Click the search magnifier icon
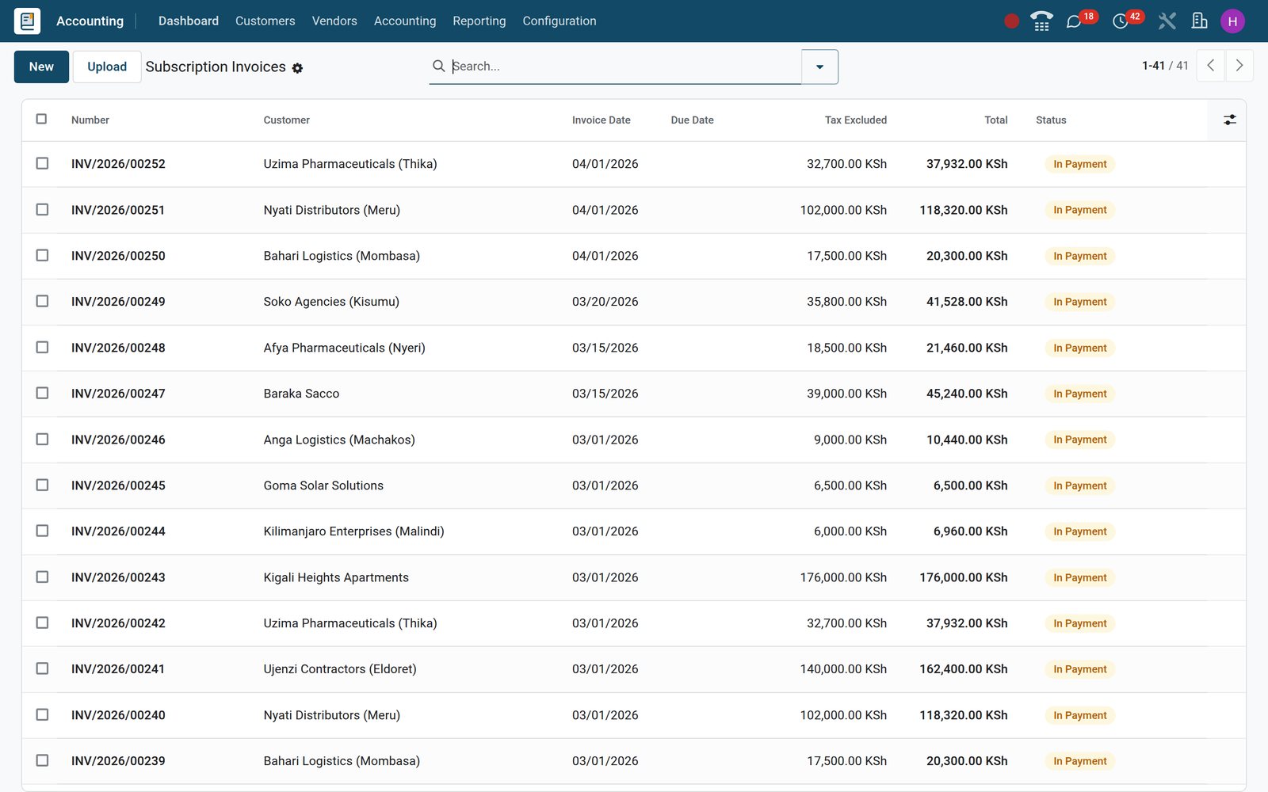This screenshot has width=1268, height=792. 438,66
